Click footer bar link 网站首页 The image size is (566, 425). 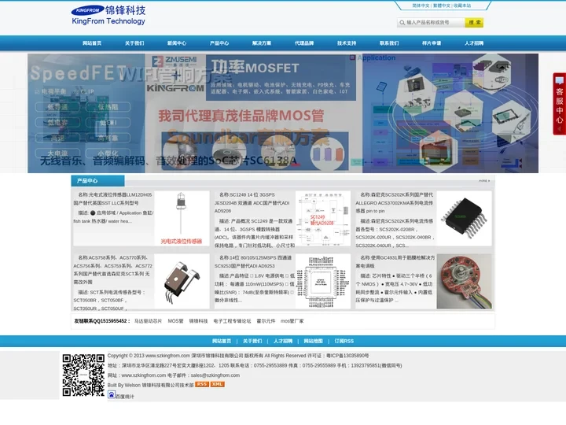pyautogui.click(x=221, y=341)
